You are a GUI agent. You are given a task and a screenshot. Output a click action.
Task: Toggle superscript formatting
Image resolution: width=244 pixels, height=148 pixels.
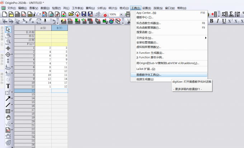click(230, 21)
